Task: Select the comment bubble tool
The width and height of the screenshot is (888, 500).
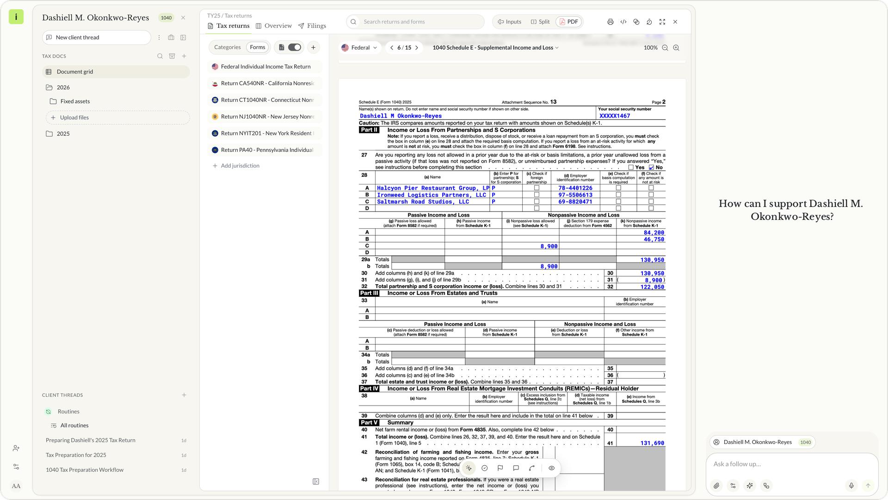Action: 516,468
